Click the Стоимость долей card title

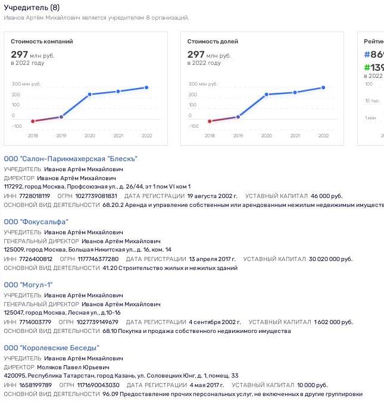pos(213,42)
